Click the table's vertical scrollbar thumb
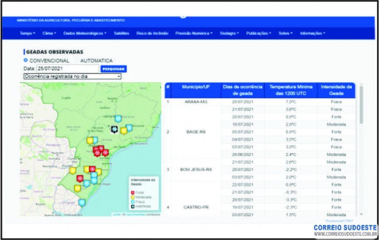Viewport: 379px width, 240px height. click(x=361, y=105)
